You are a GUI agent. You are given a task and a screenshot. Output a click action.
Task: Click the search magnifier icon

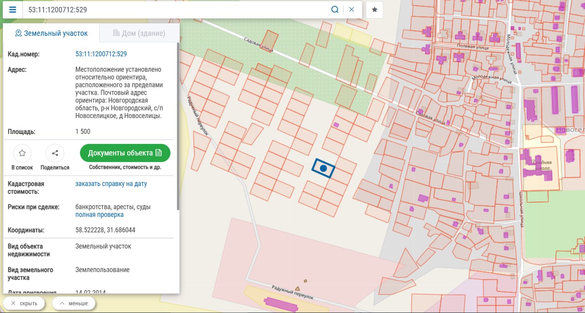tap(335, 10)
